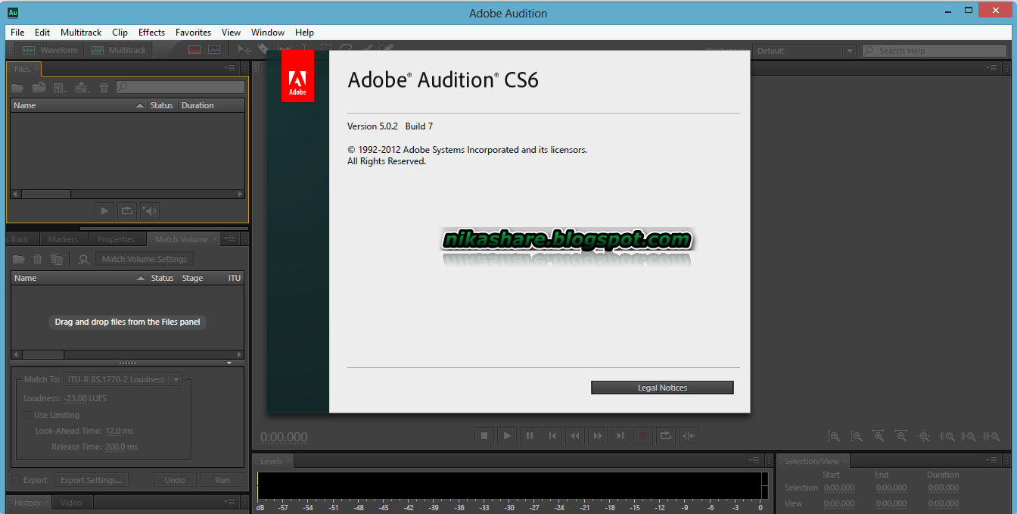The height and width of the screenshot is (514, 1017).
Task: Click the Run button in Match Volume
Action: [222, 480]
